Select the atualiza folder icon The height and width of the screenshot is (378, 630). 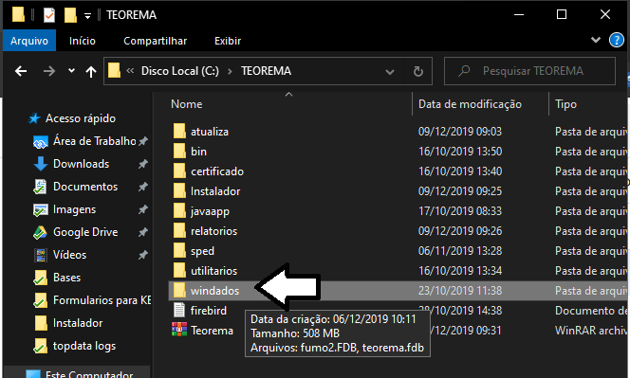pyautogui.click(x=179, y=132)
